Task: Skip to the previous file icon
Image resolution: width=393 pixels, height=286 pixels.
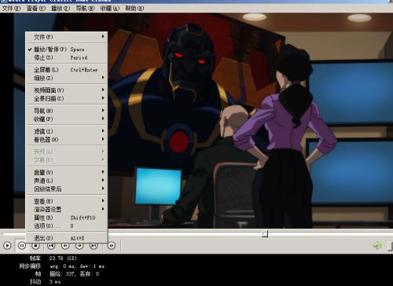Action: (51, 246)
